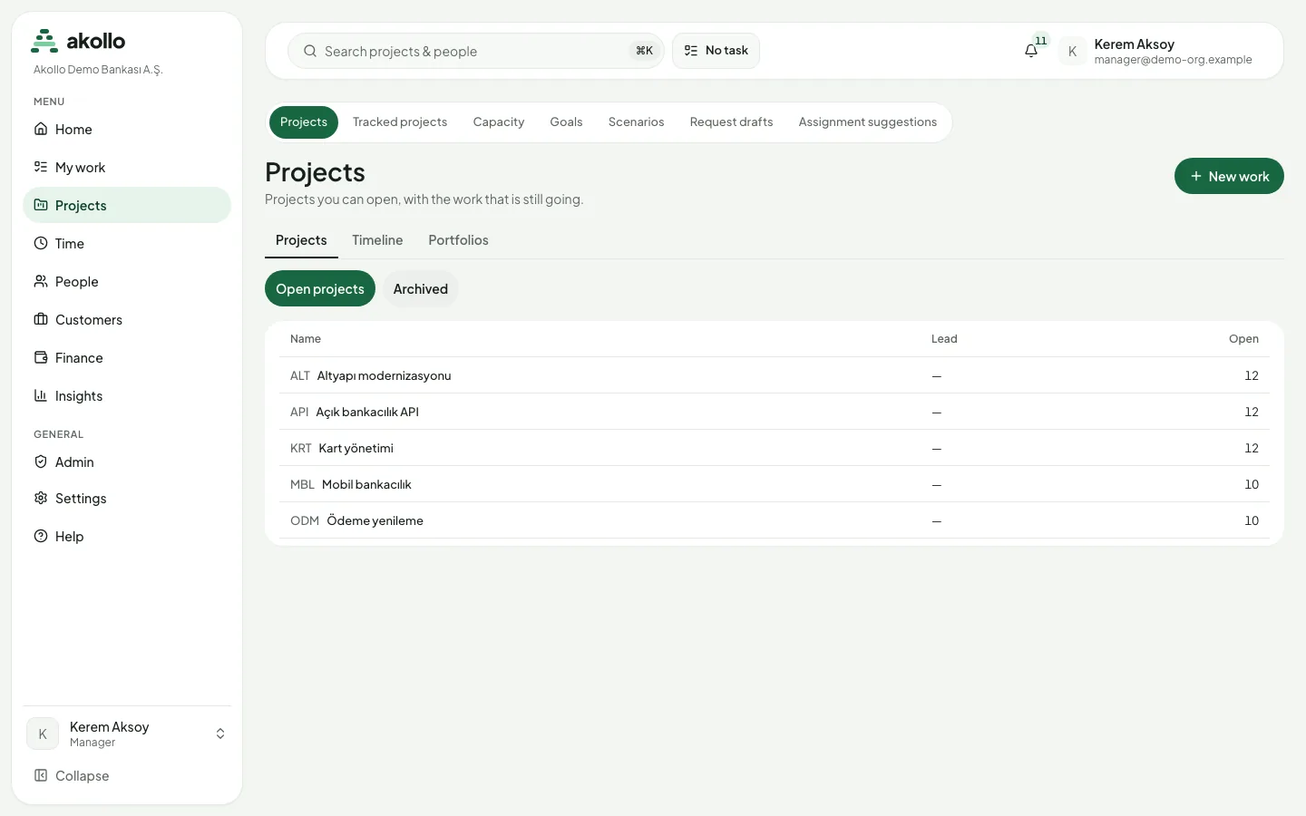This screenshot has height=816, width=1306.
Task: Click the My work checklist icon
Action: coord(41,167)
